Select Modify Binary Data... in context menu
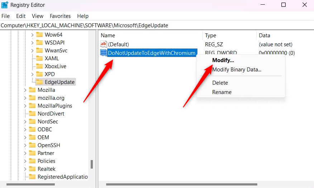Screen dimensions: 314x188 237,70
